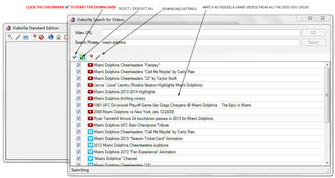Screen dimensions: 335x178
Task: Toggle checkbox for 2008 Dolphins vs Jets 12/28/08
Action: coord(79,112)
